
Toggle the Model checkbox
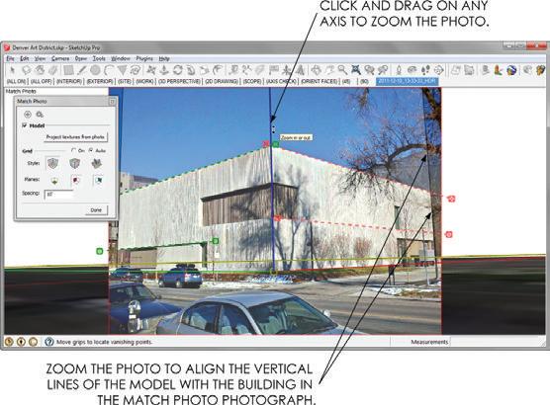point(25,125)
